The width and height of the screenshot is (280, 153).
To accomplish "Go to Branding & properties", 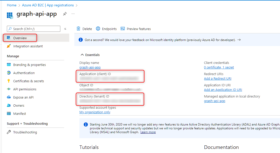I will click(x=30, y=65).
